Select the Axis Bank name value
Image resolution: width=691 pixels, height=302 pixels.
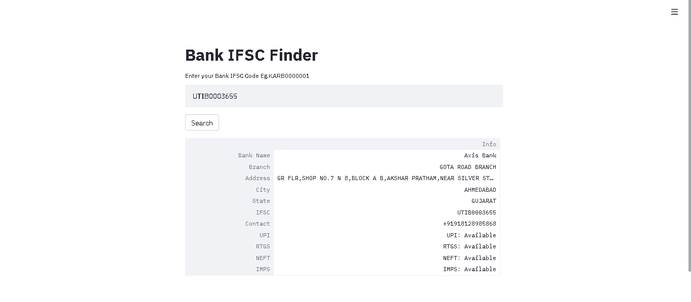480,155
